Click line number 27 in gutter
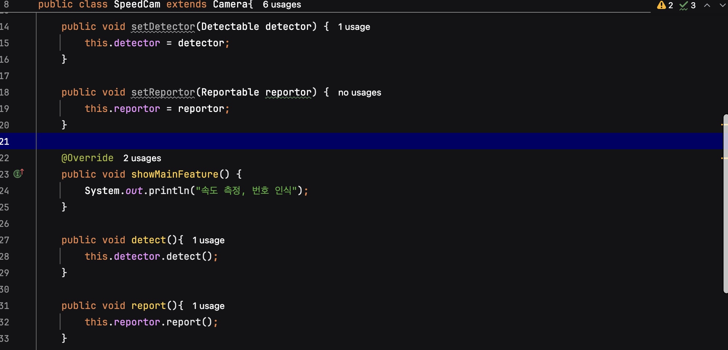Screen dimensions: 728x350 click(x=4, y=240)
